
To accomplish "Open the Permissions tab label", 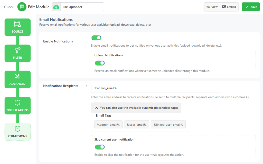I will 17,136.
